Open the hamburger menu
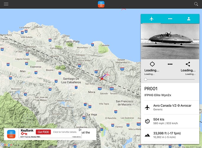The image size is (202, 148). pos(6,4)
